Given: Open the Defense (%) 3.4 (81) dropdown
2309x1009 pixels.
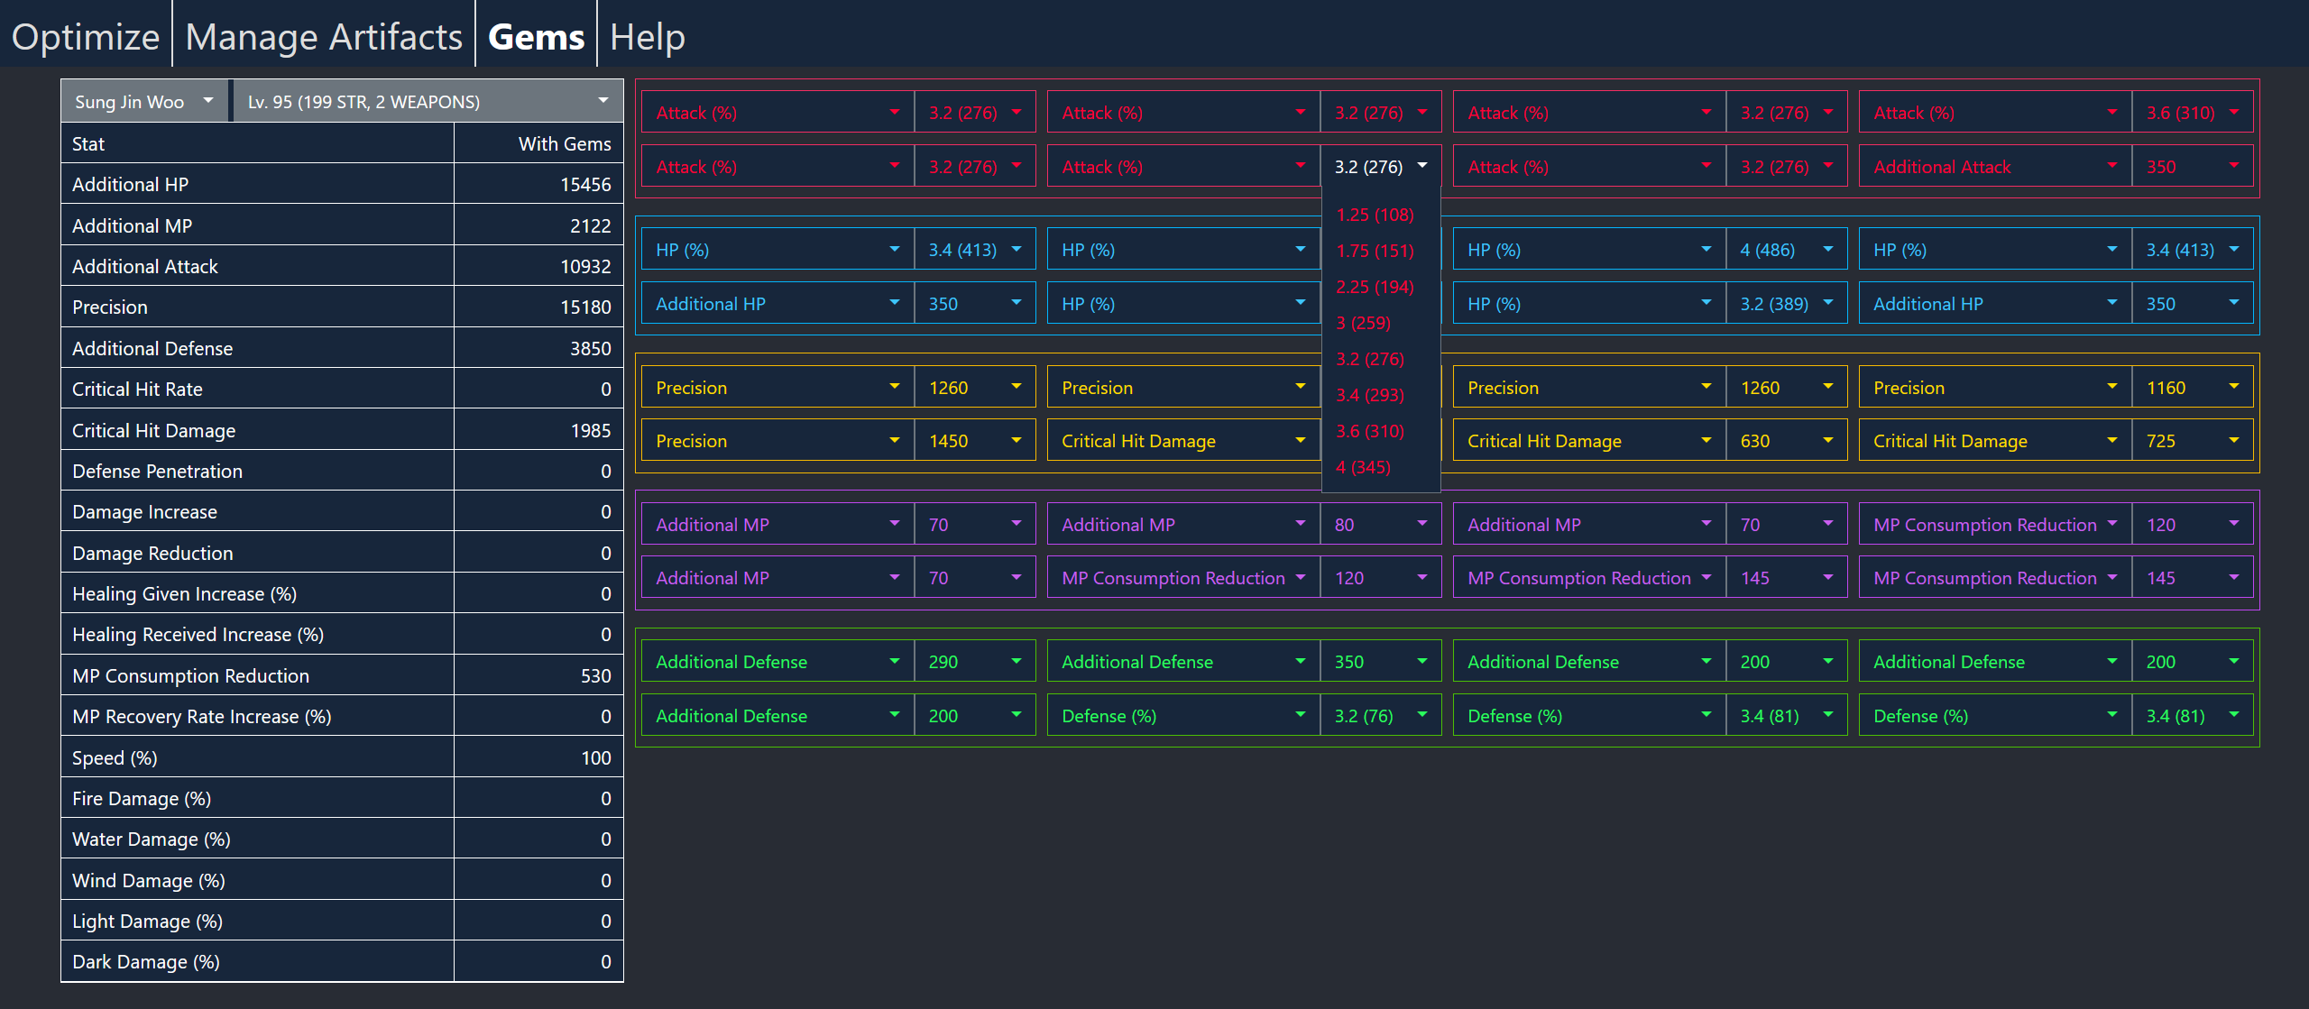Looking at the screenshot, I should click(1786, 715).
